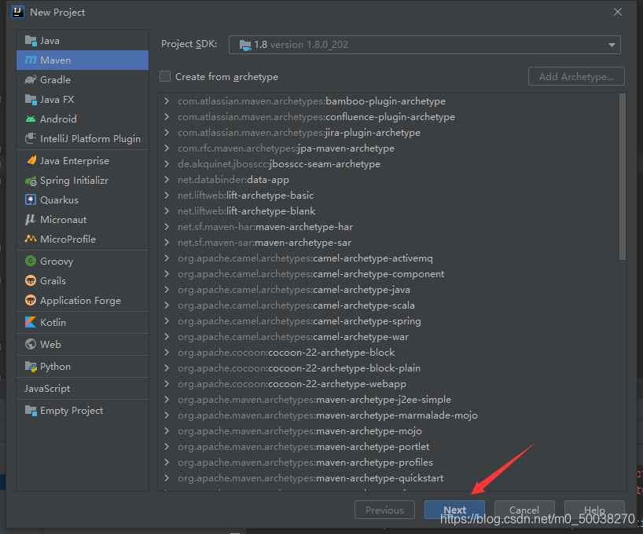Select the Gradle project type icon
The image size is (643, 534).
[x=31, y=80]
